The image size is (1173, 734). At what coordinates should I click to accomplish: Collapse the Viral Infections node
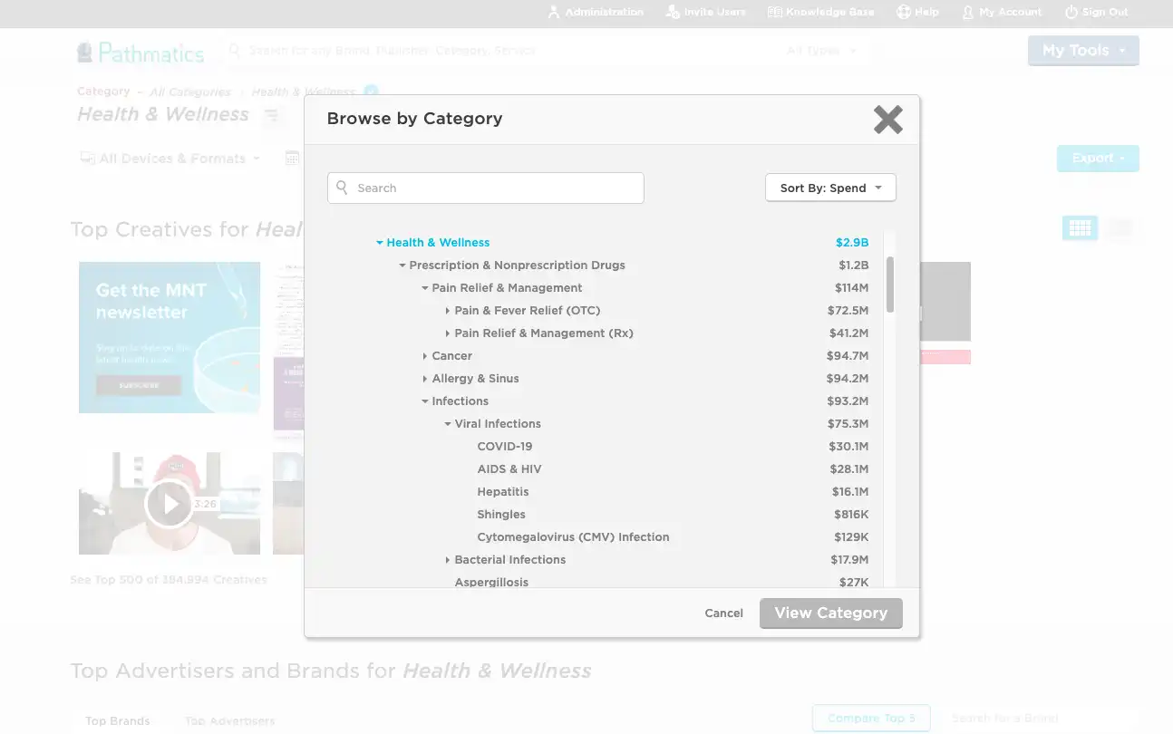coord(447,424)
